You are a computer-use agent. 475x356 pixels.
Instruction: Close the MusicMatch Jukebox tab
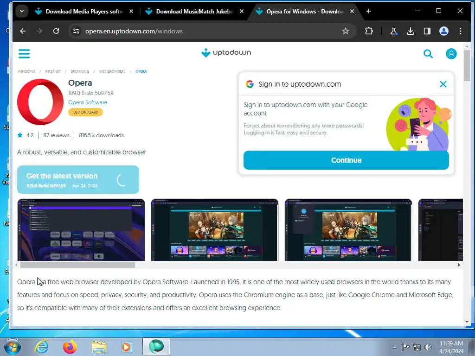pos(241,11)
